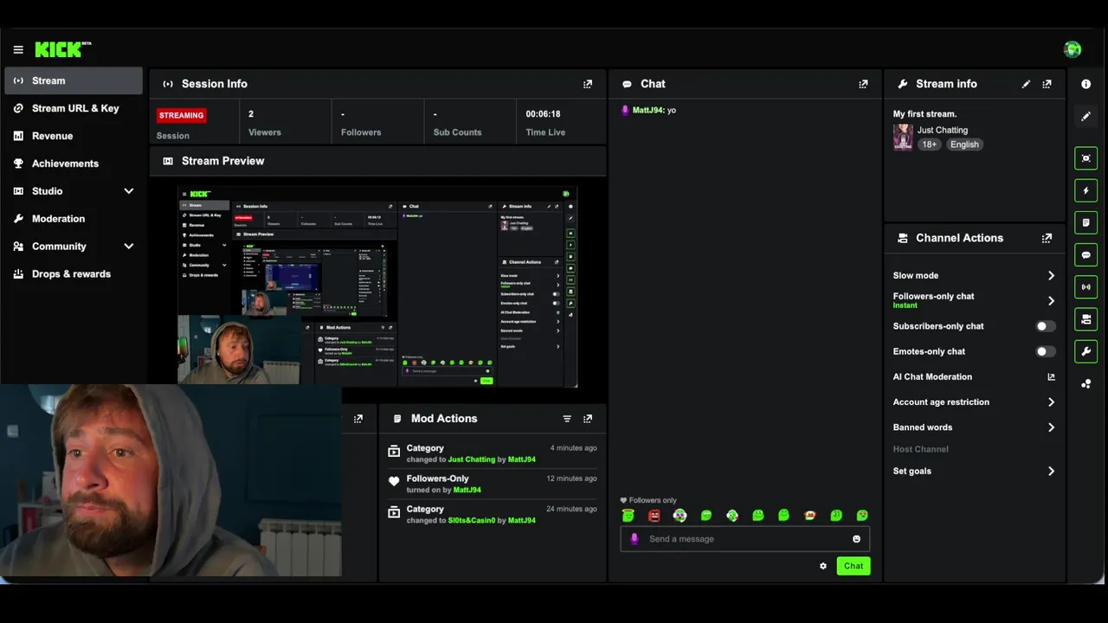Edit stream info with the pencil in Stream info header
Image resolution: width=1108 pixels, height=623 pixels.
1026,84
